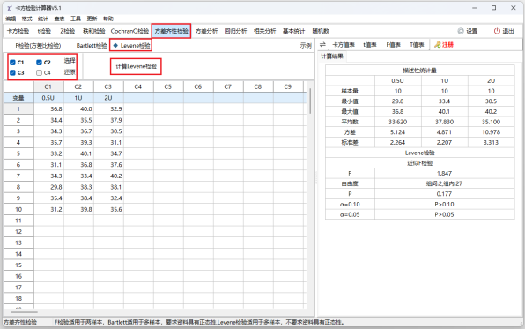Click the 选择 button beside the checkboxes

pos(70,61)
